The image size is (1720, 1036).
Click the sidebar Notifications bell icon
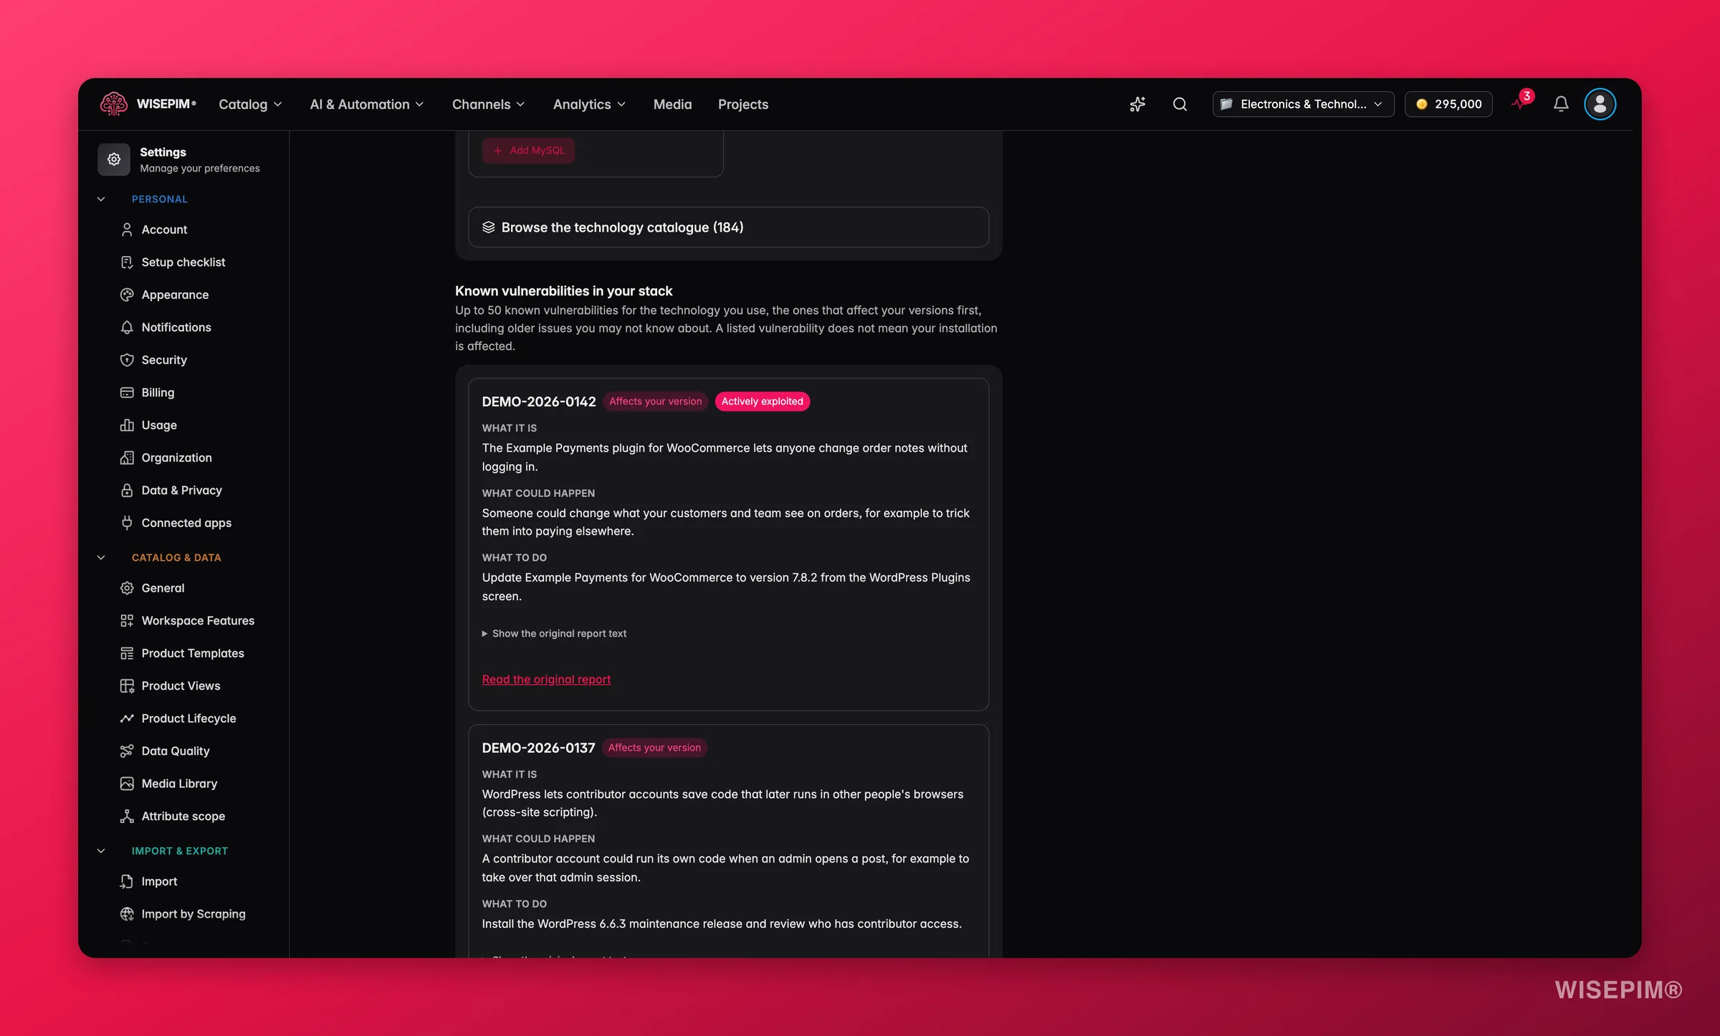[127, 328]
